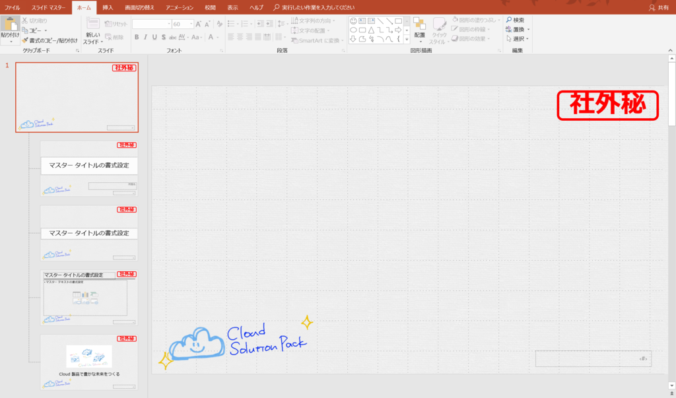Toggle Italic formatting
Image resolution: width=676 pixels, height=398 pixels.
pos(145,37)
